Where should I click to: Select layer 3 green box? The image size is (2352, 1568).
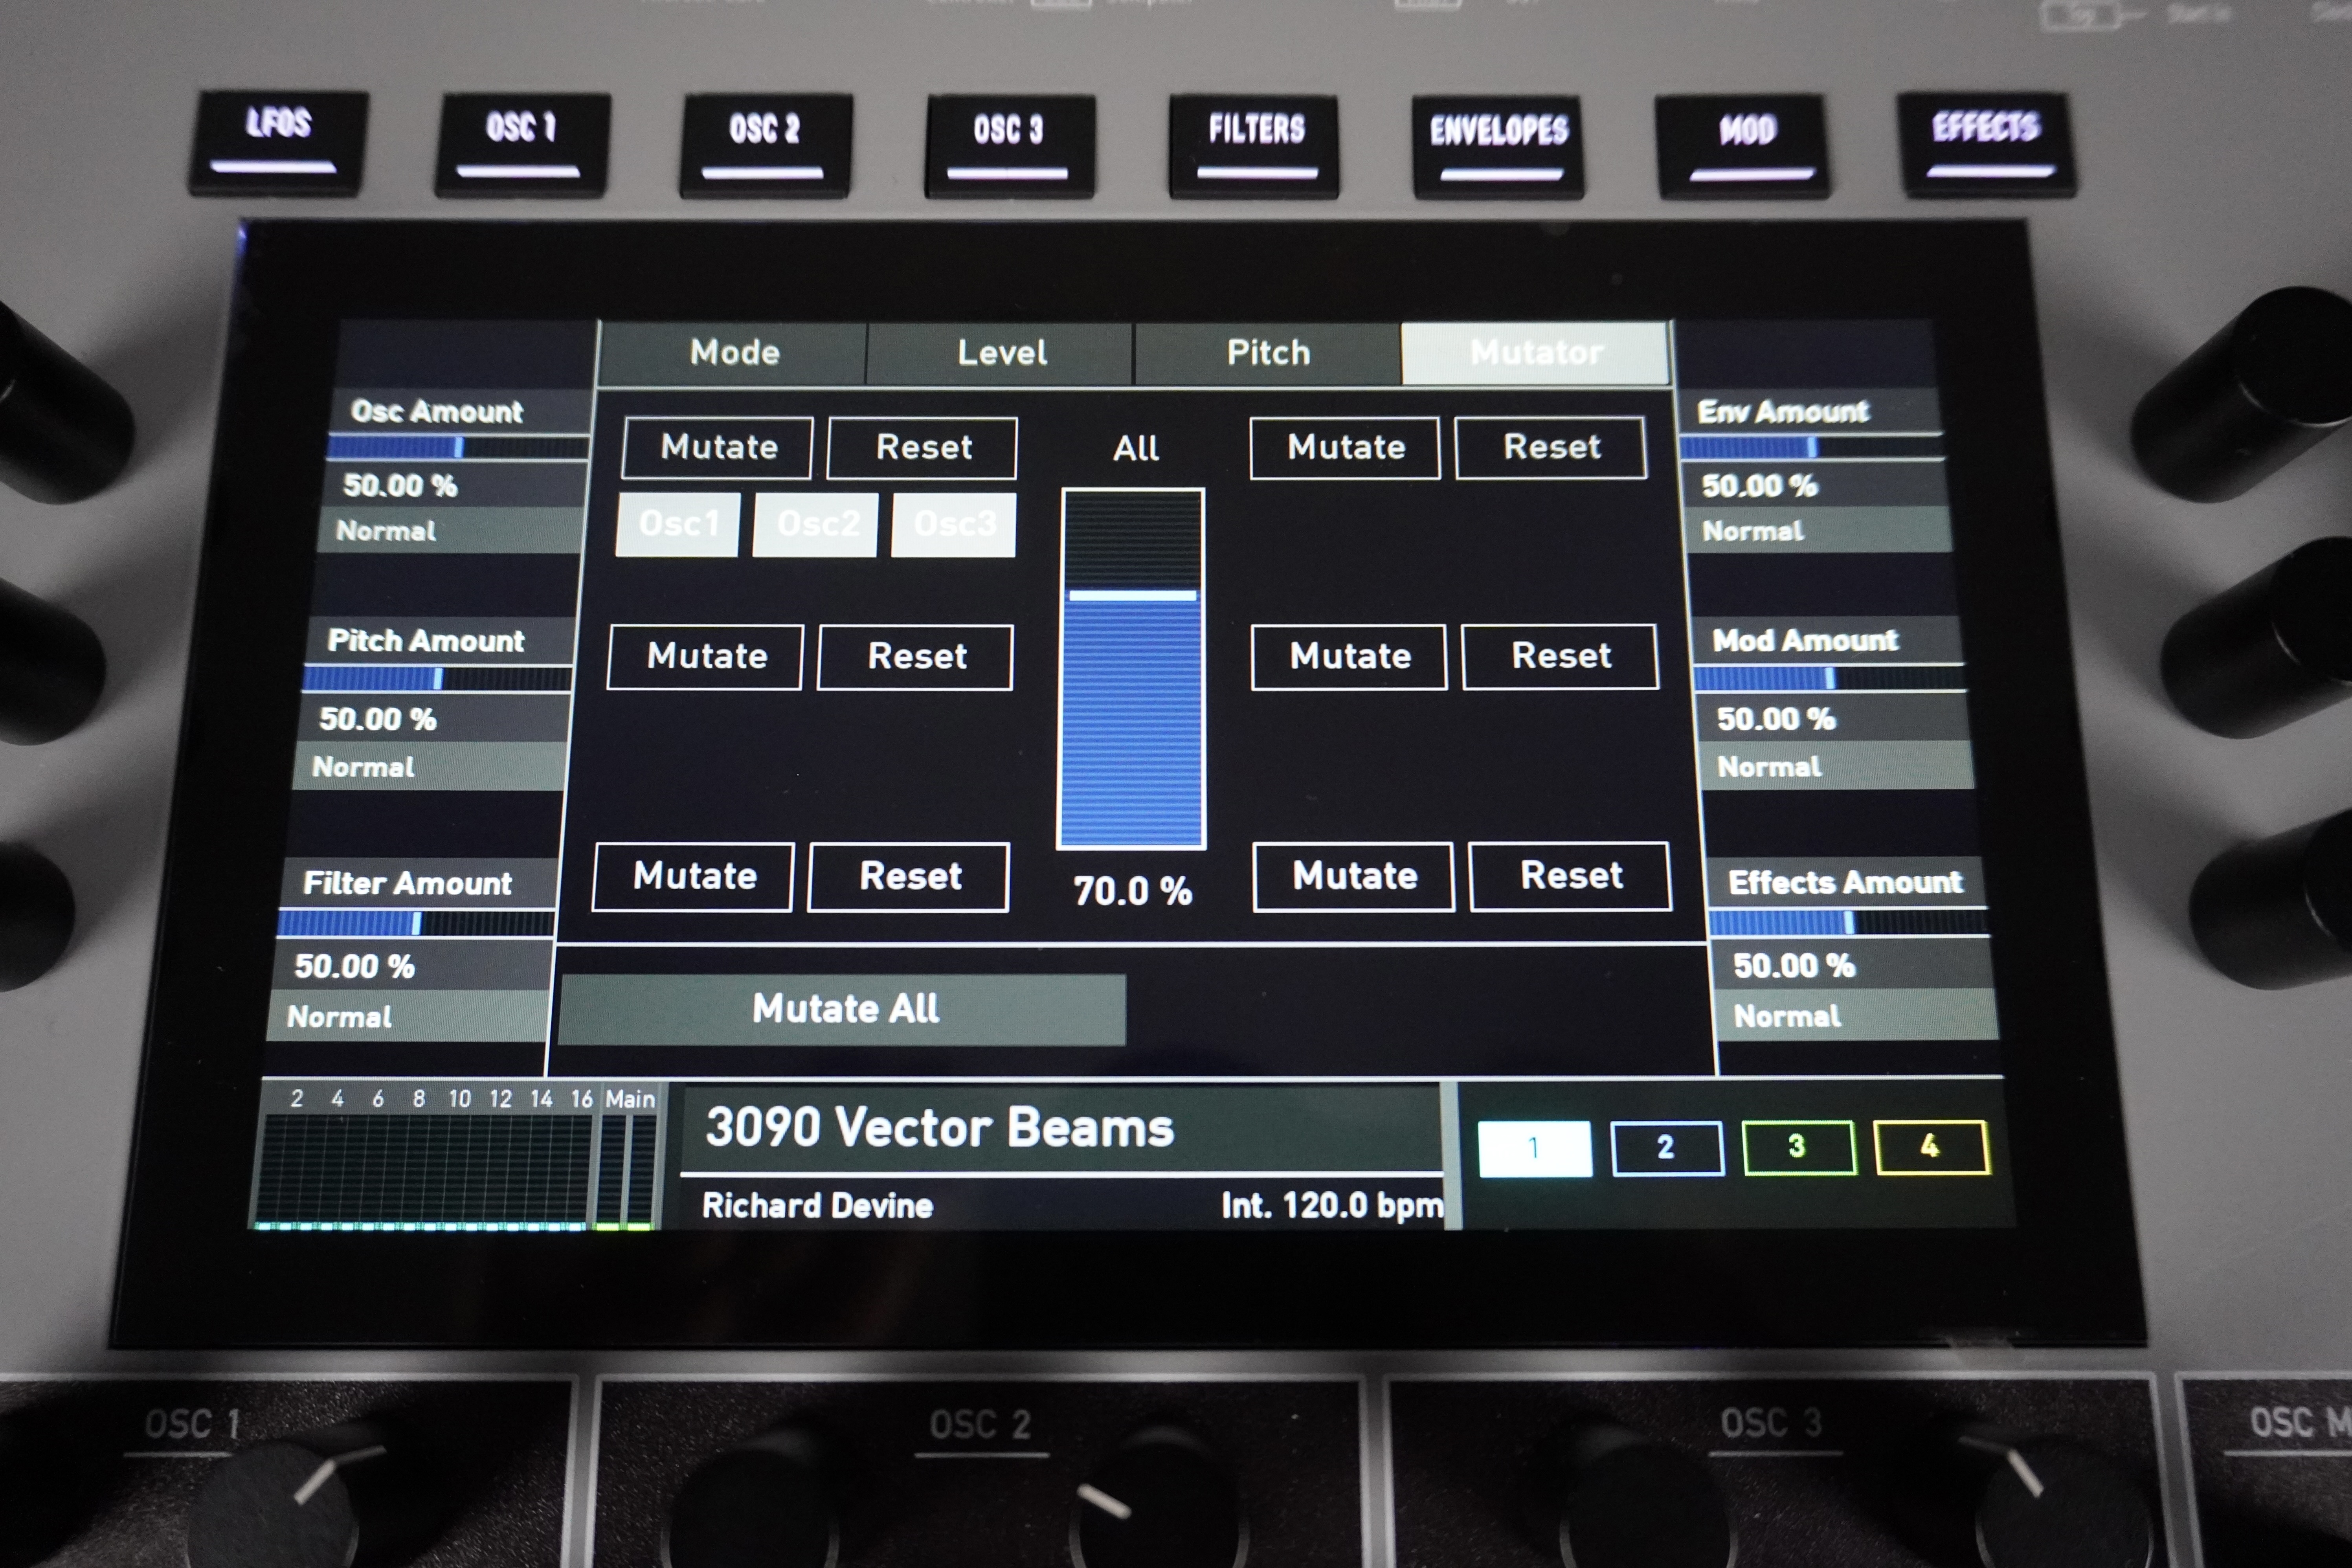click(x=1798, y=1147)
